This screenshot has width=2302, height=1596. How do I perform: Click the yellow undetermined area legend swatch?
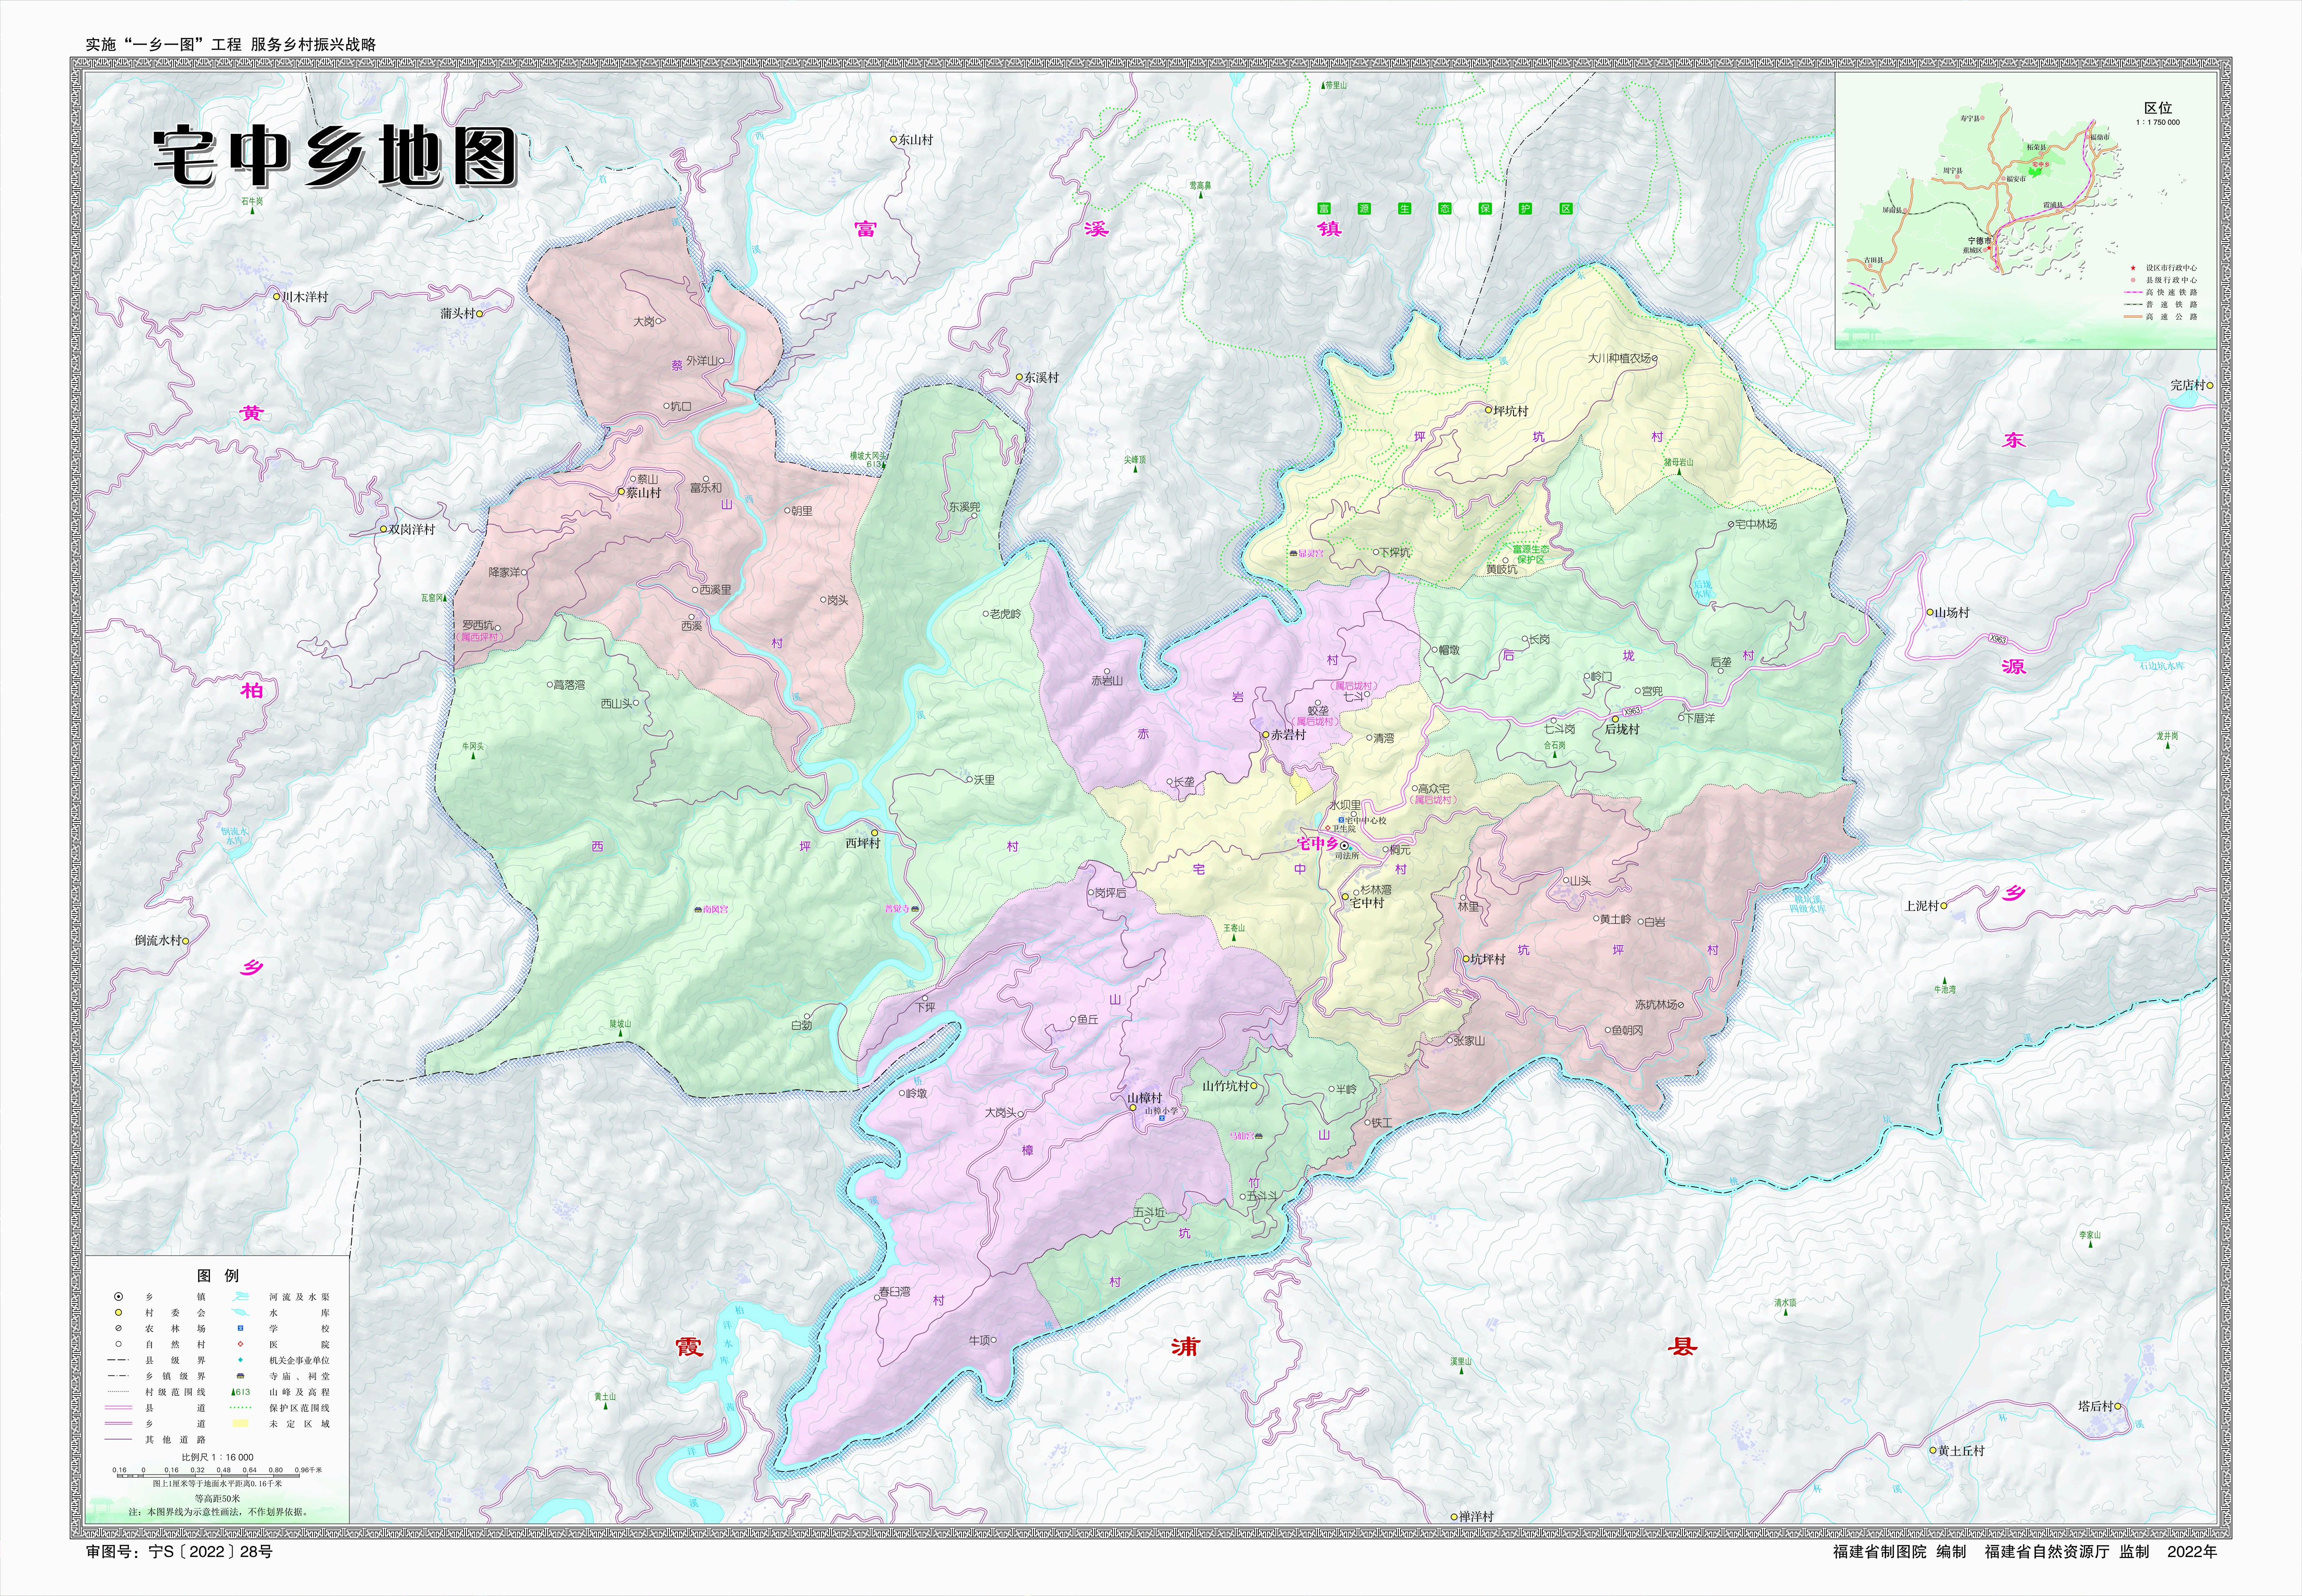(x=240, y=1423)
